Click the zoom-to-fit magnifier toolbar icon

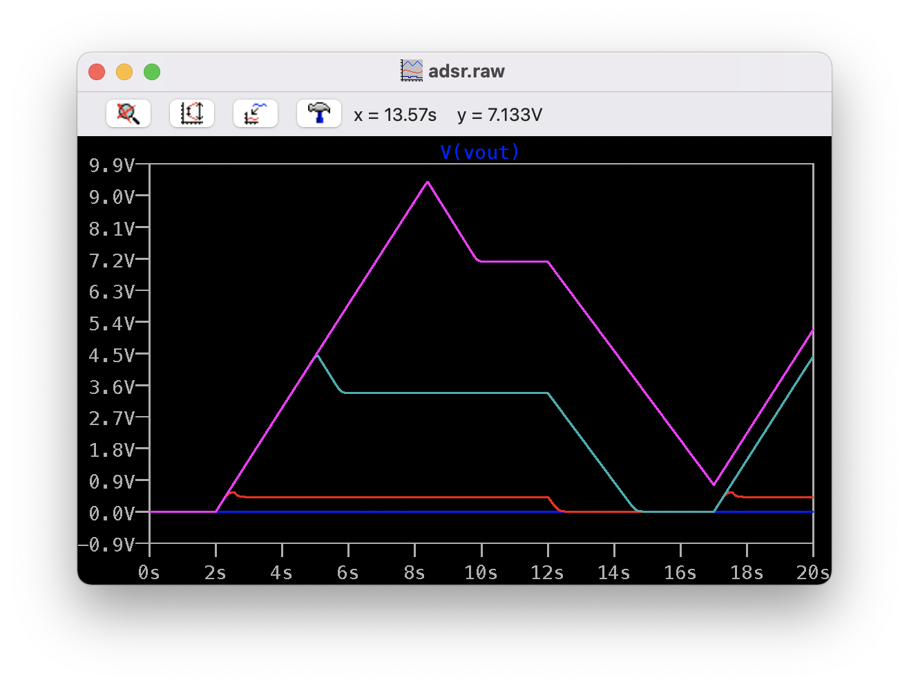128,113
